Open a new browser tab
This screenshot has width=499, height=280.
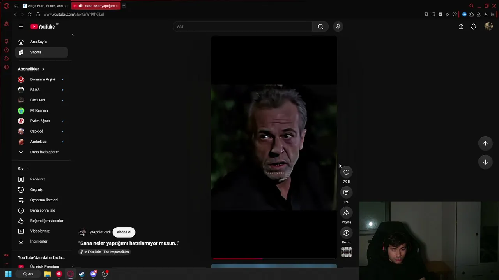pyautogui.click(x=124, y=6)
